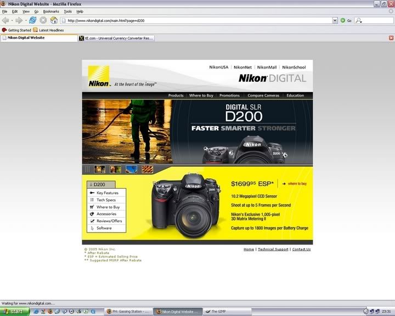The width and height of the screenshot is (395, 316).
Task: Close the current tab with red X
Action: (391, 38)
